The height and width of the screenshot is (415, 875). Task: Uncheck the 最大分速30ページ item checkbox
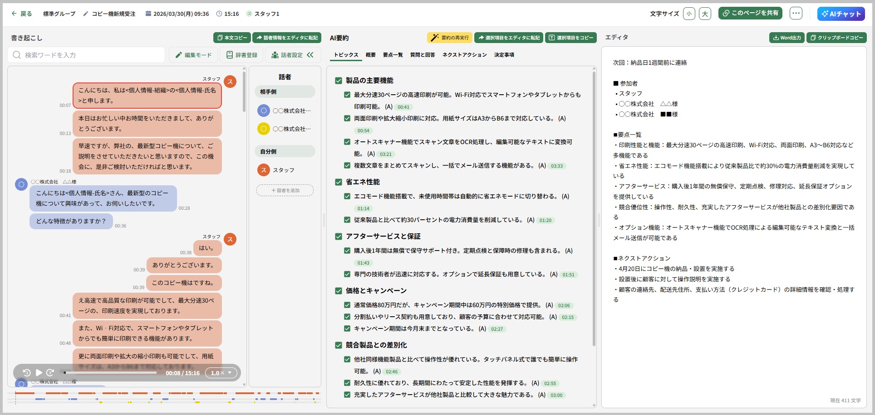(347, 95)
